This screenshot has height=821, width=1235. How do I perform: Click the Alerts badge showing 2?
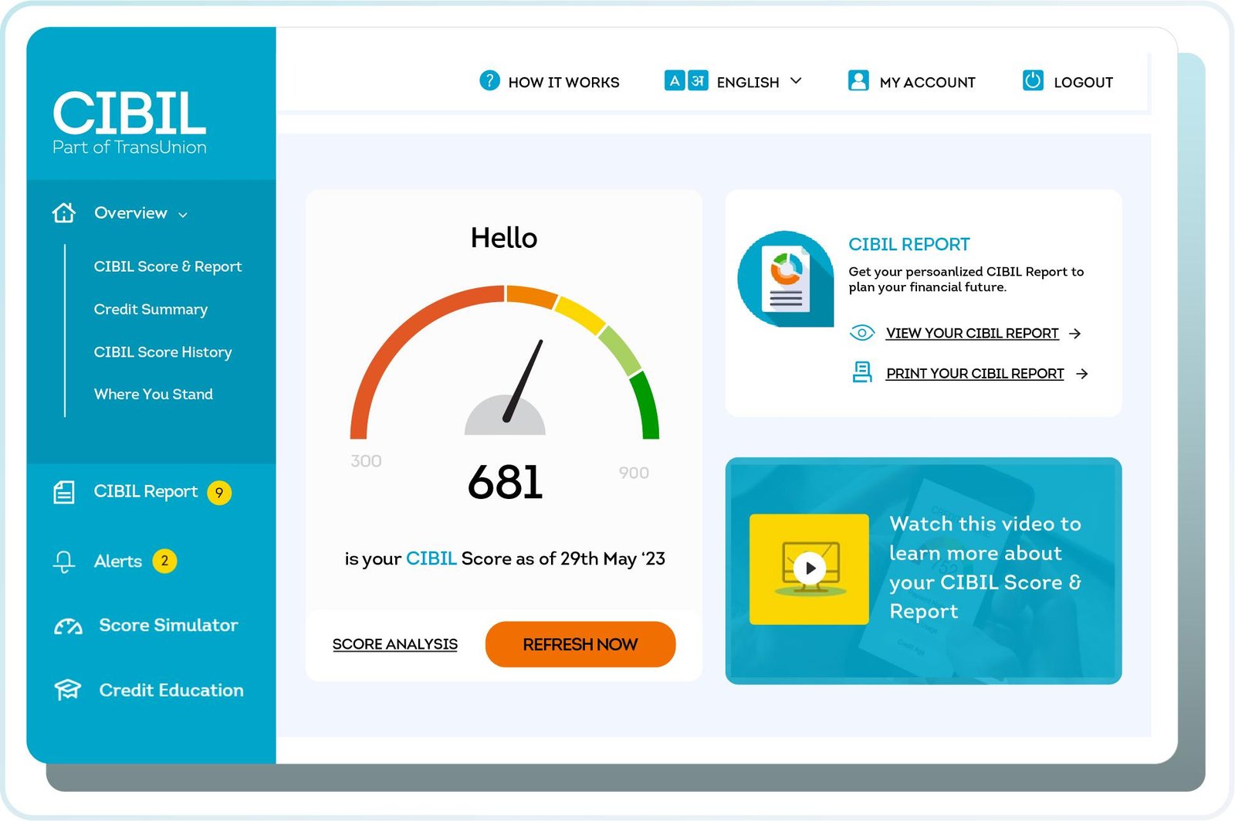[164, 561]
